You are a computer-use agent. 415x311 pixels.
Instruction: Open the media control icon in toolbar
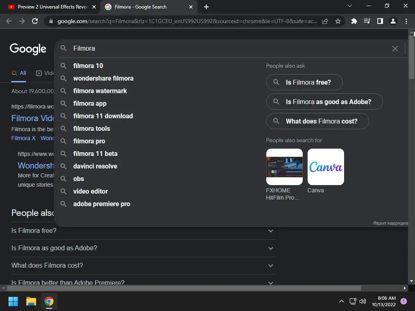point(367,21)
